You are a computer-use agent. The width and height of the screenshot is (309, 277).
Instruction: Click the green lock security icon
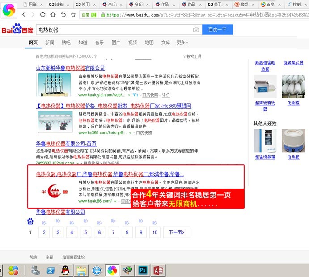103,15
